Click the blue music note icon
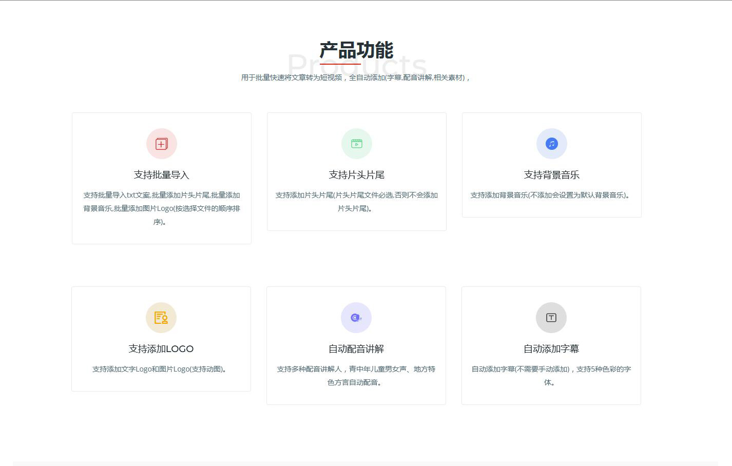This screenshot has height=466, width=732. (552, 144)
